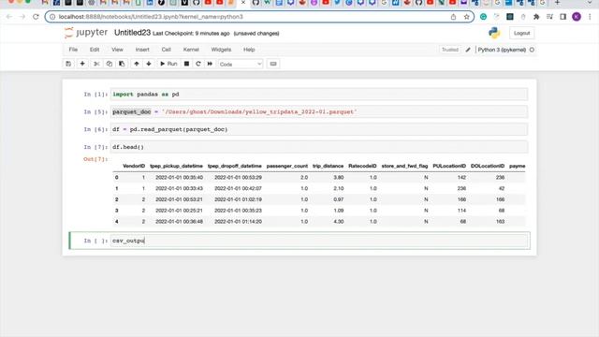This screenshot has height=337, width=599.
Task: Run the selected cell
Action: (168, 64)
